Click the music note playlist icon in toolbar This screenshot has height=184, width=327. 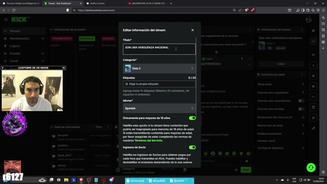[x=298, y=10]
